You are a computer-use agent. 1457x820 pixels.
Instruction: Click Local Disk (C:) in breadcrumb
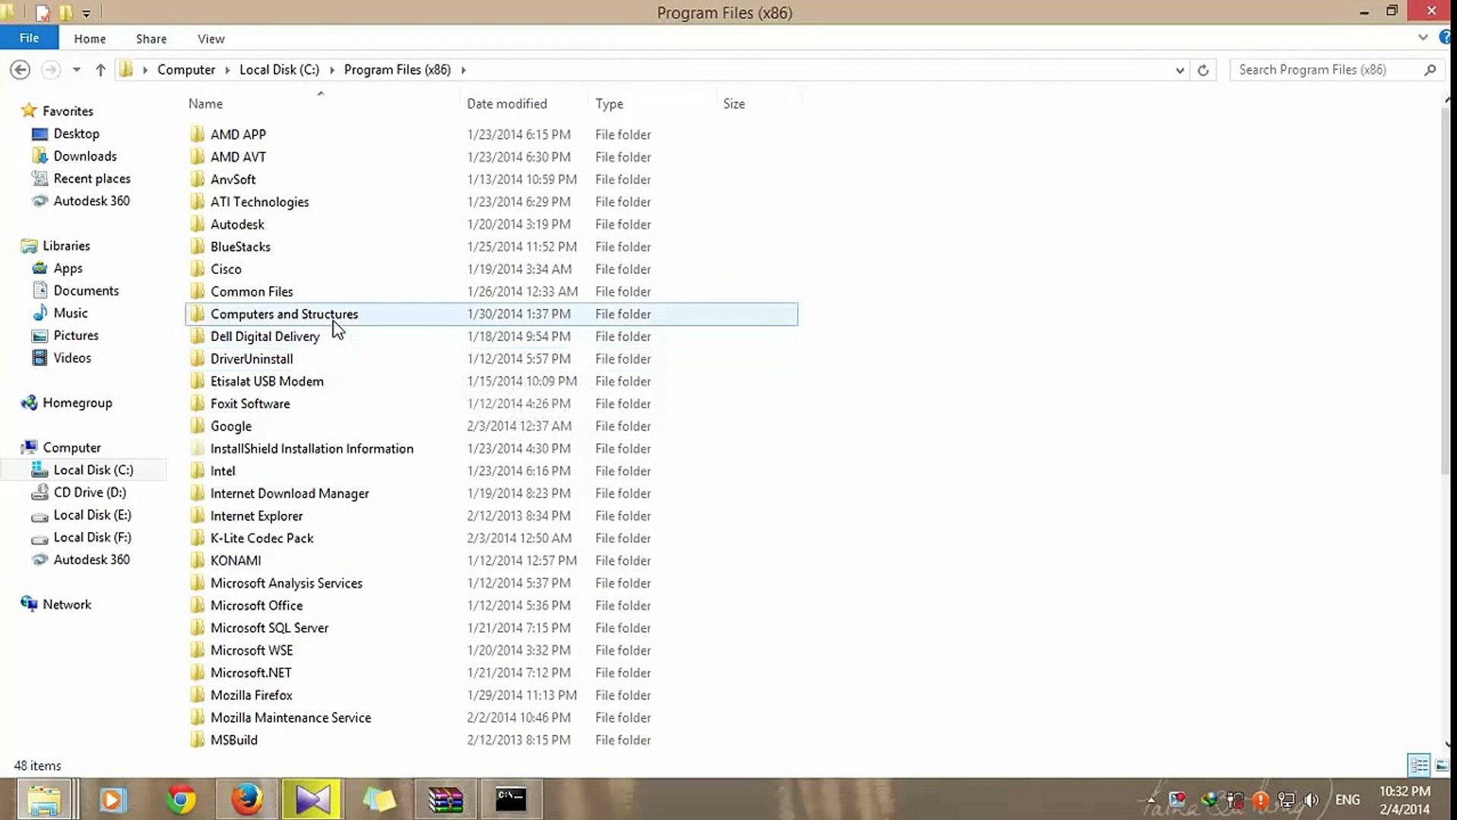click(279, 70)
